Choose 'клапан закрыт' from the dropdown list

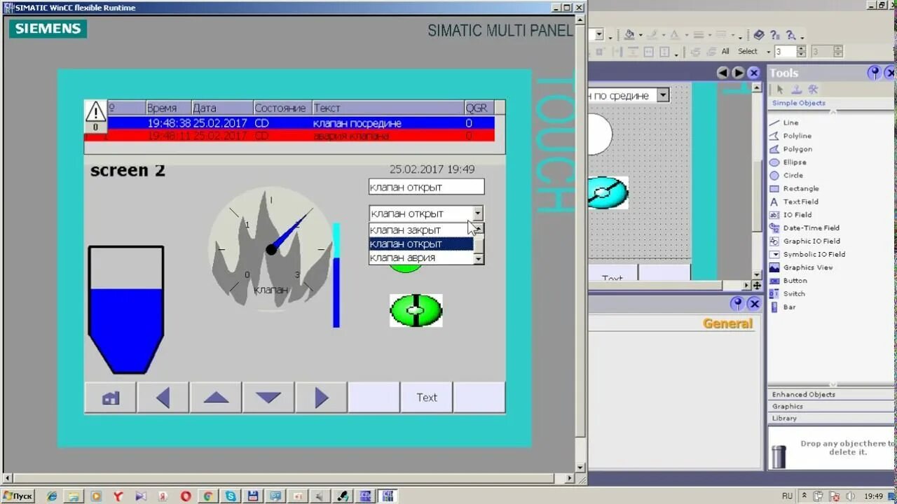421,230
